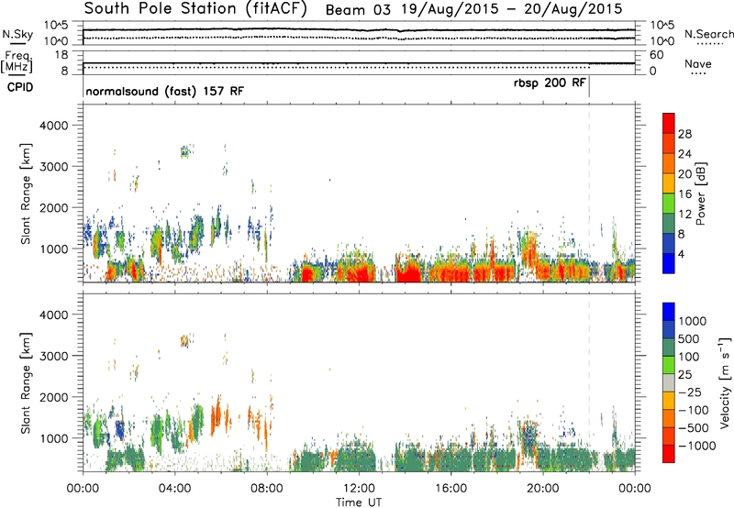Click the 'South Pole Station (fitACF)' title
Viewport: 734px width, 508px height.
(195, 8)
